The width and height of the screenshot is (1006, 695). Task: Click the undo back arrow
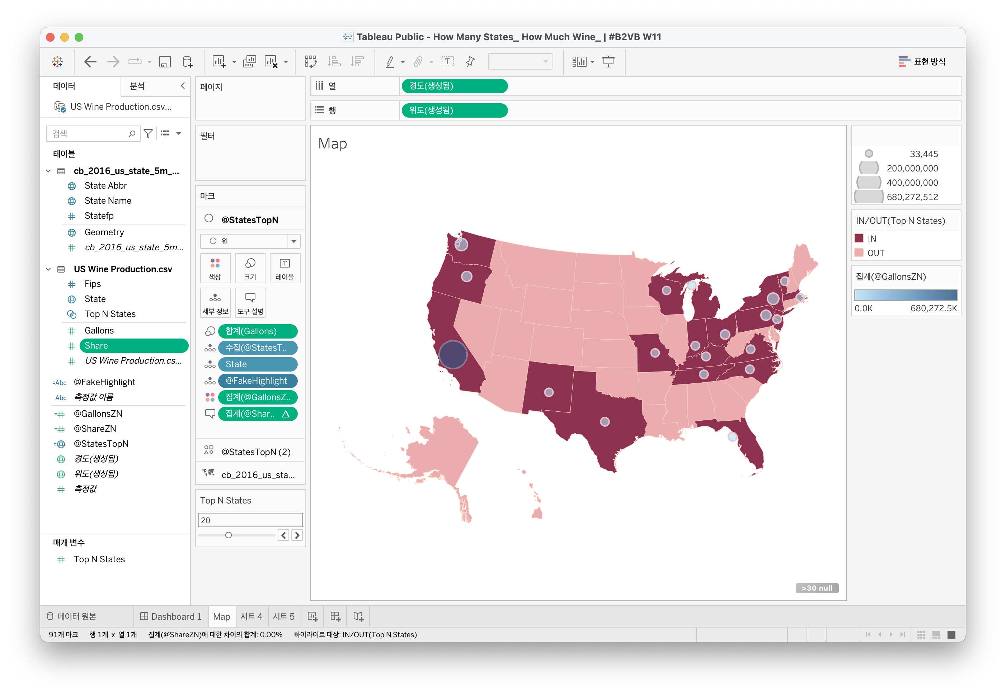(x=90, y=62)
